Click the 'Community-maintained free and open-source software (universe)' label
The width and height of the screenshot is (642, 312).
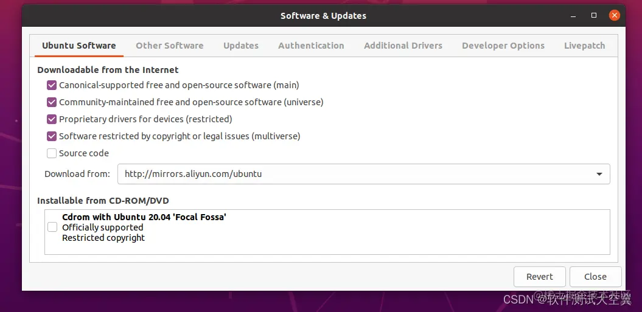191,102
